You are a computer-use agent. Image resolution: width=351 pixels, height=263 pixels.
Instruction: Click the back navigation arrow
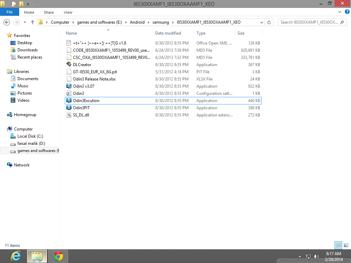(x=7, y=22)
